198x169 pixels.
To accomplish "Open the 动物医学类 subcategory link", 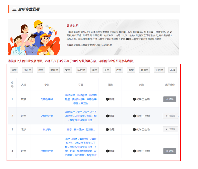I will 47,99.
